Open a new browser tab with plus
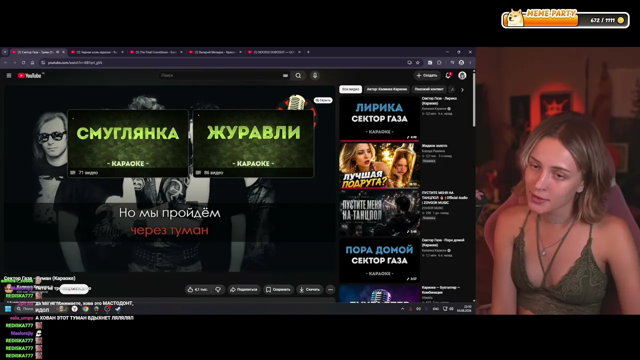Image resolution: width=640 pixels, height=360 pixels. 308,52
